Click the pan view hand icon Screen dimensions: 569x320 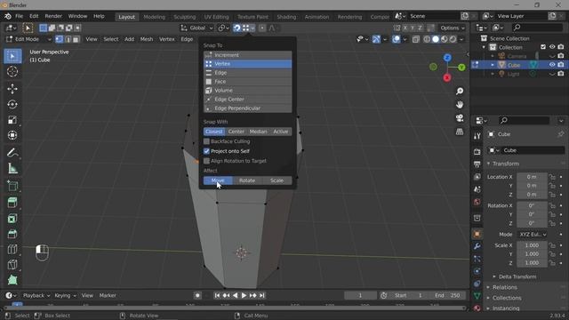tap(460, 105)
